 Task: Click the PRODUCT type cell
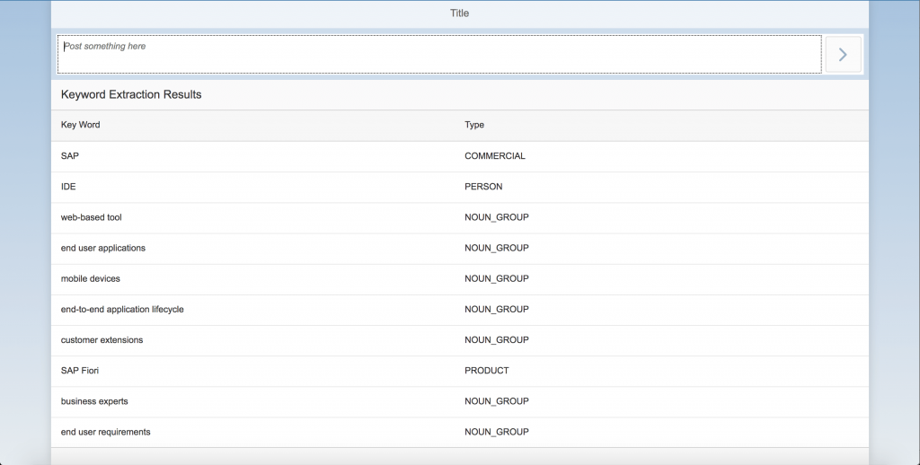click(x=486, y=371)
